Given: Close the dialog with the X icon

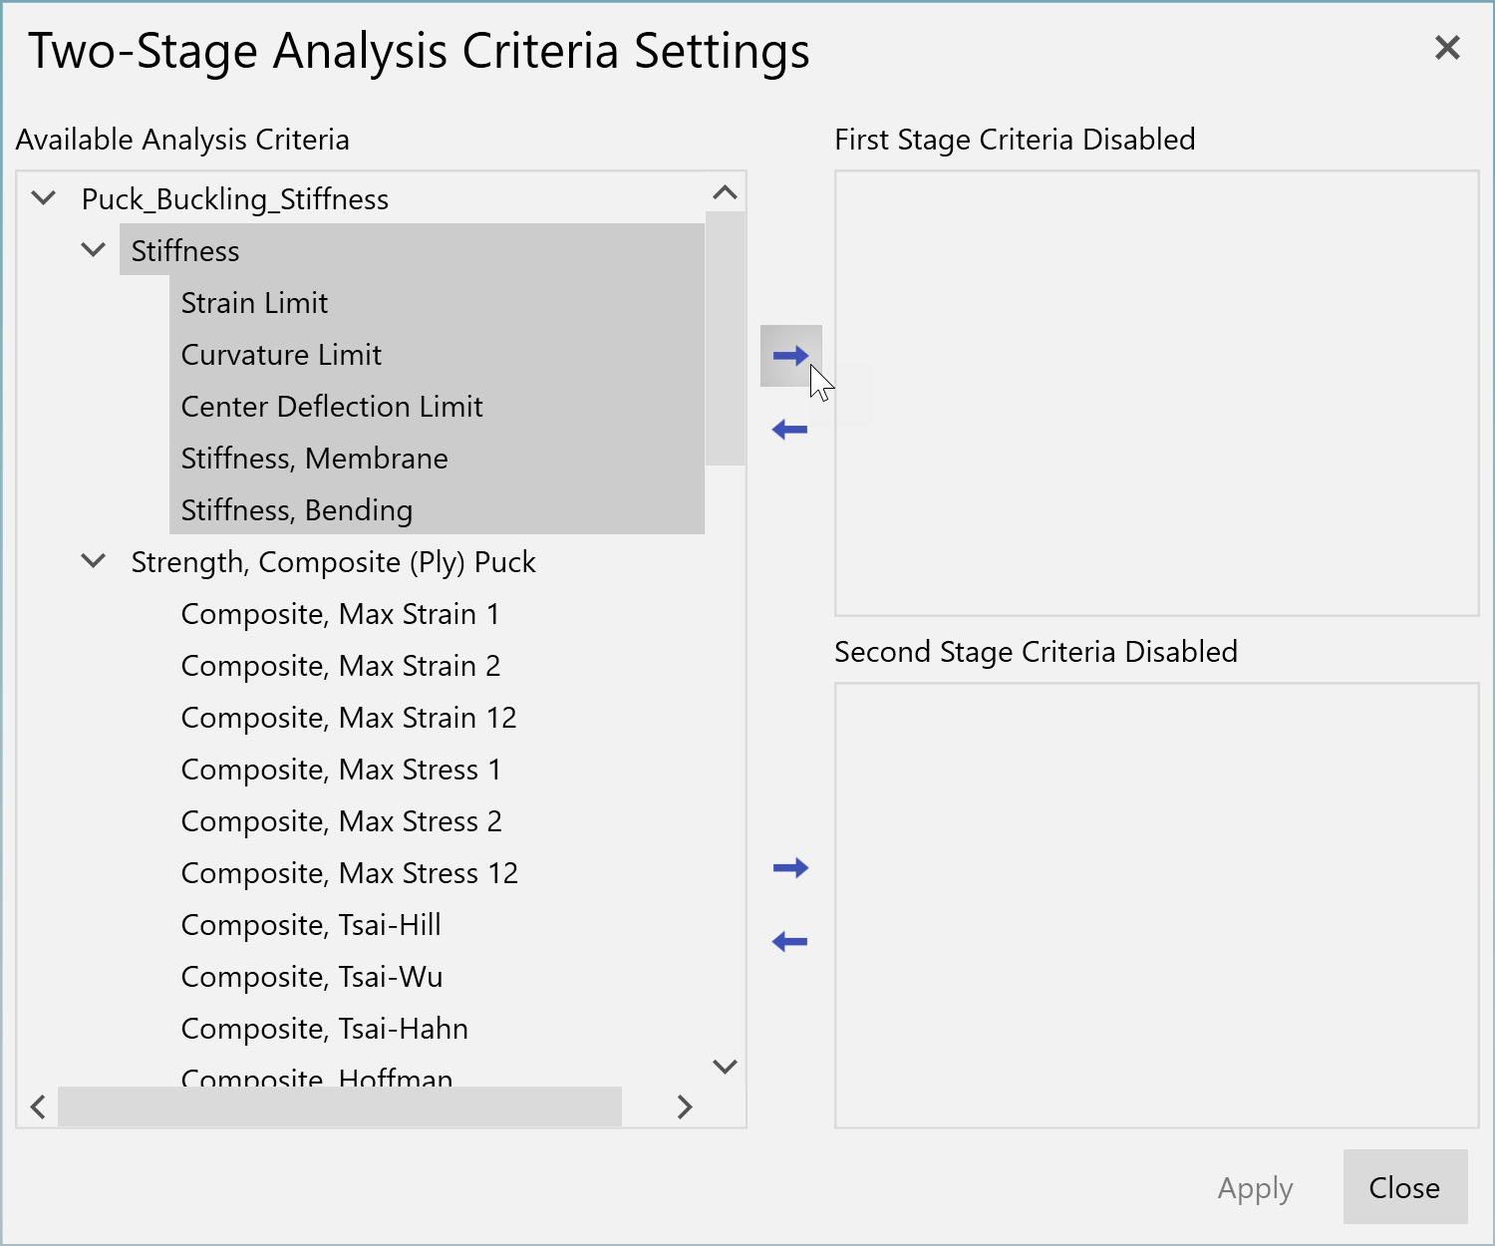Looking at the screenshot, I should (1447, 47).
